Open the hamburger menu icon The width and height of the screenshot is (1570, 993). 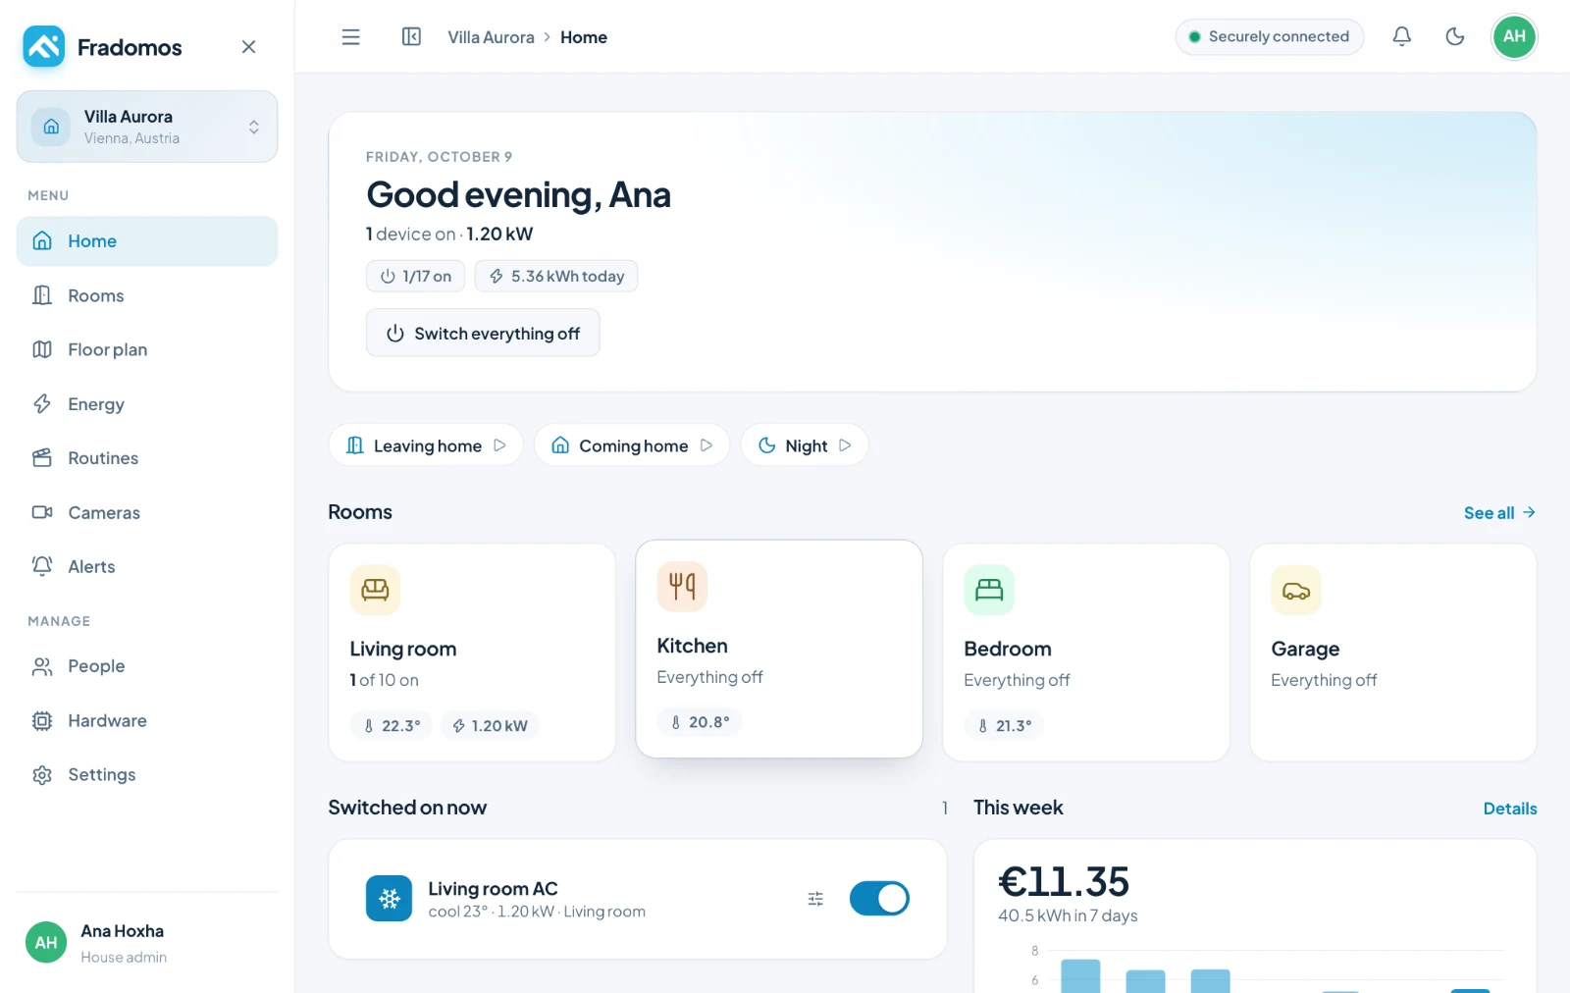[x=350, y=37]
